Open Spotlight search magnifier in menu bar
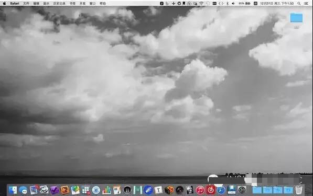The image size is (313, 196). pyautogui.click(x=299, y=3)
